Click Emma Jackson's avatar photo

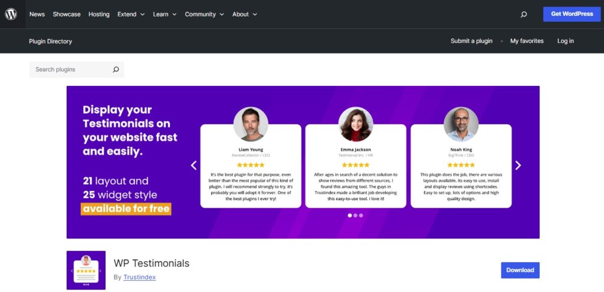click(x=356, y=124)
